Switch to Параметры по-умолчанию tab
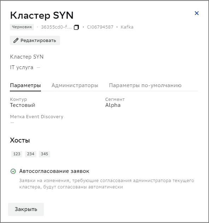 145,85
